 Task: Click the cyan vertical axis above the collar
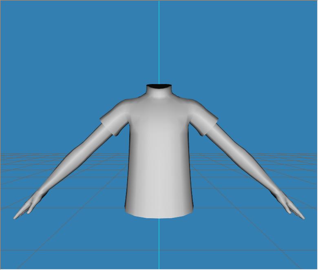pos(159,41)
